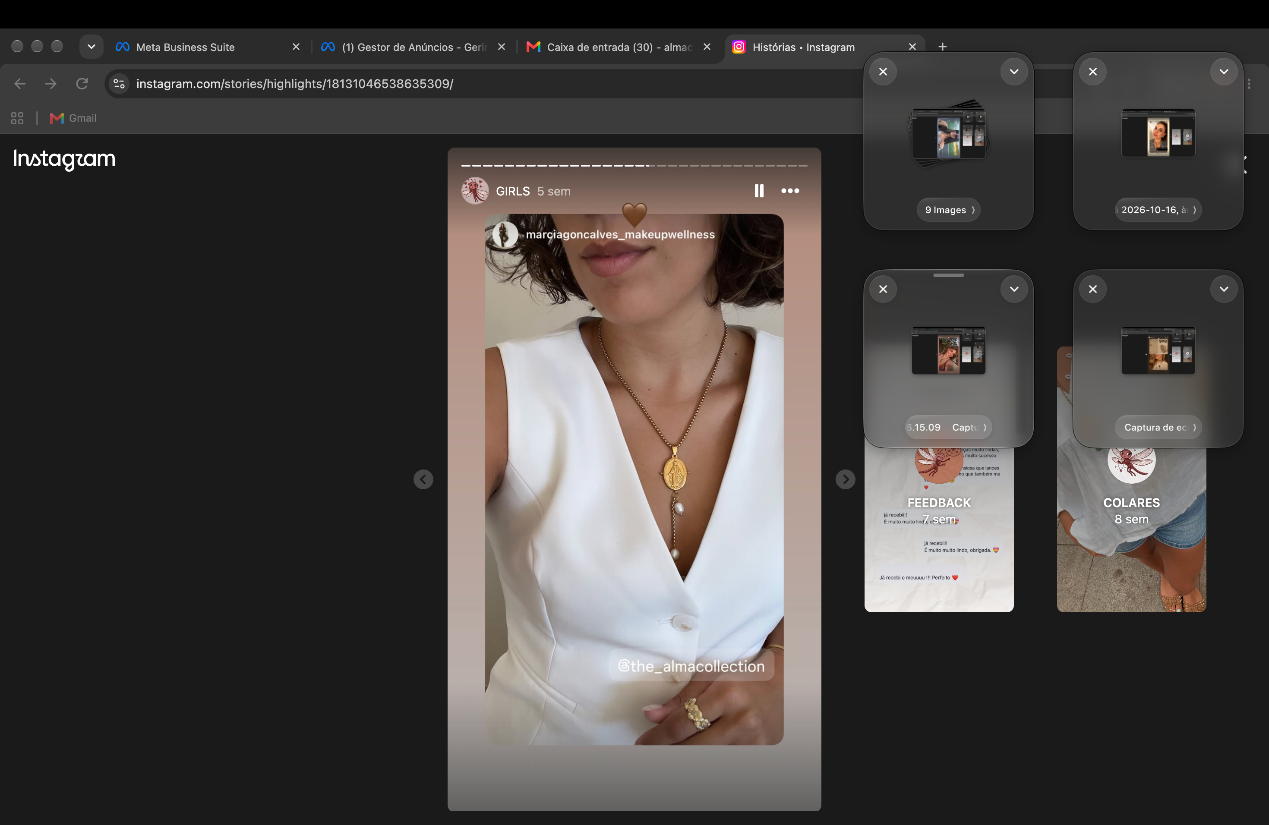1269x825 pixels.
Task: Expand options for 9 Images card
Action: coord(1013,72)
